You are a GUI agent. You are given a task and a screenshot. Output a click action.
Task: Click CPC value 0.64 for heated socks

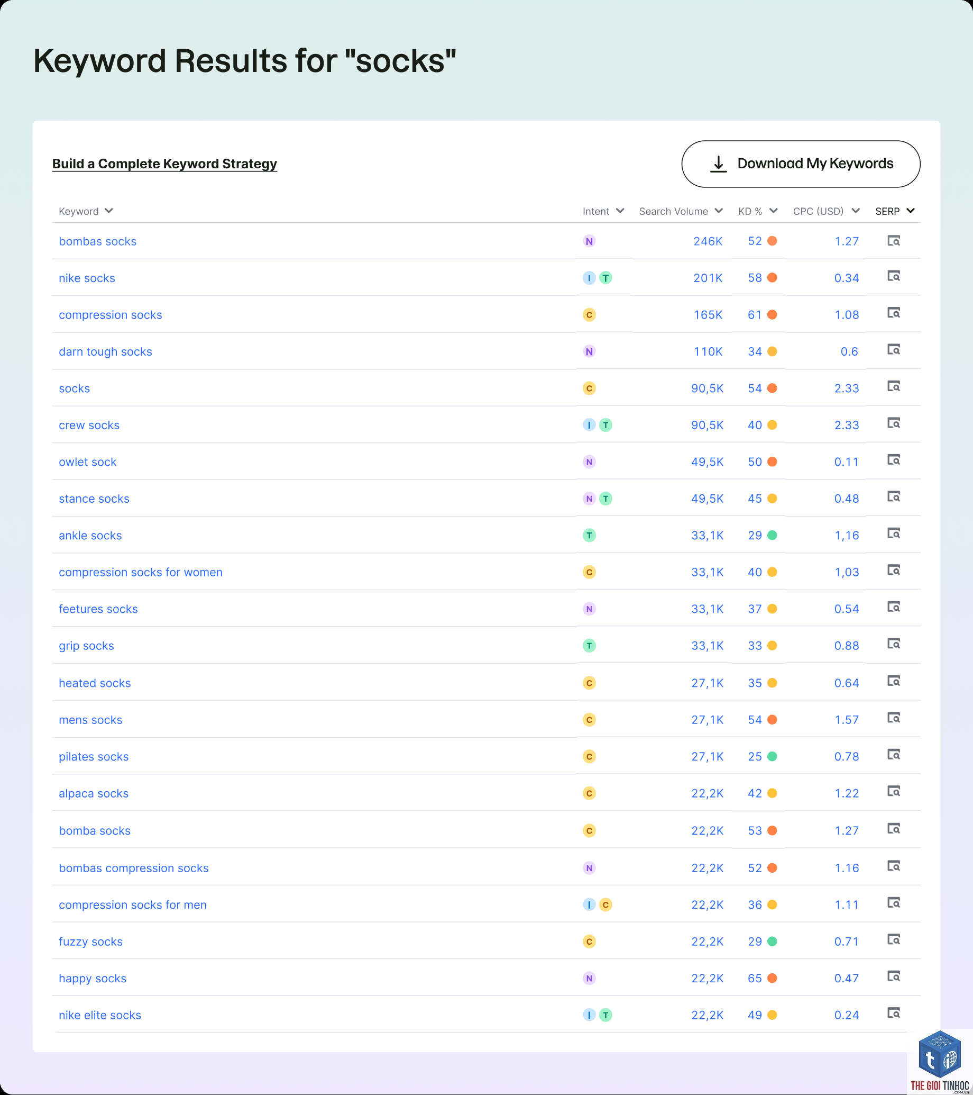tap(846, 683)
